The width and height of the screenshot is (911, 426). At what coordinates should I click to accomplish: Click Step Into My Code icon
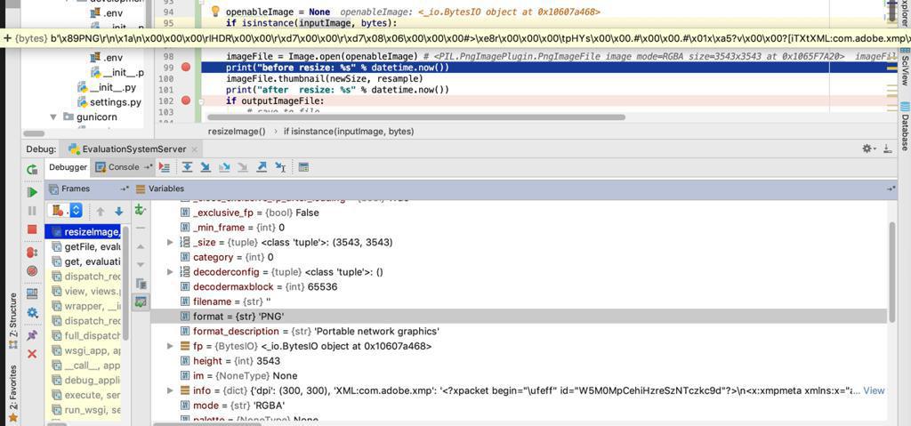pyautogui.click(x=224, y=167)
